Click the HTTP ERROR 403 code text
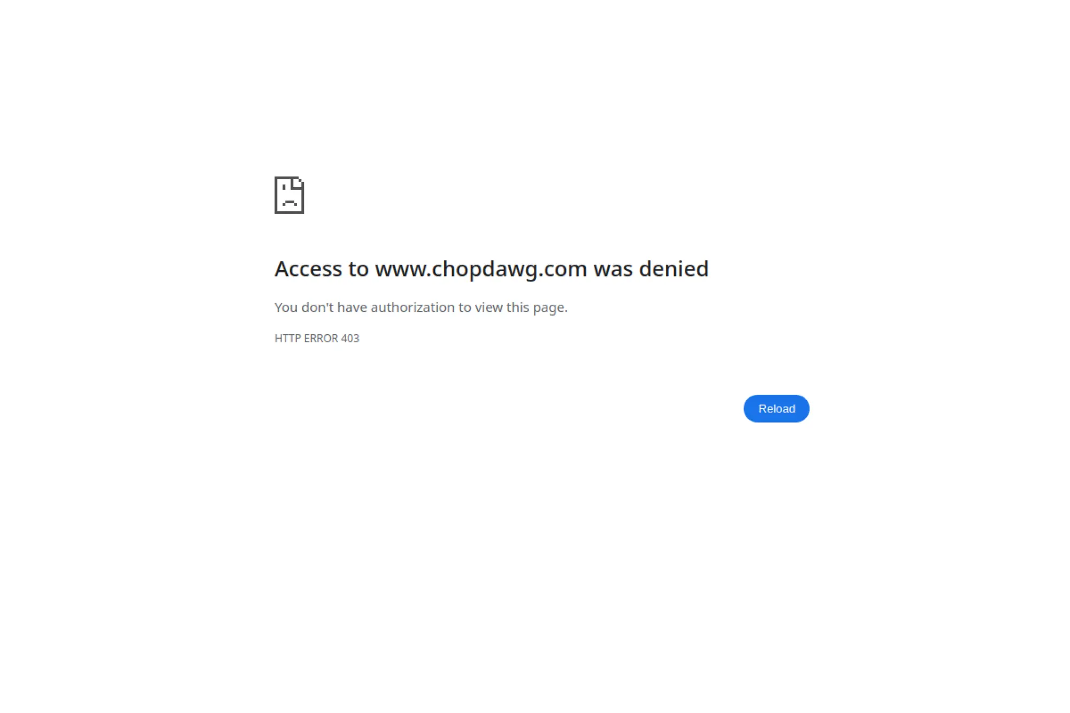 coord(317,339)
